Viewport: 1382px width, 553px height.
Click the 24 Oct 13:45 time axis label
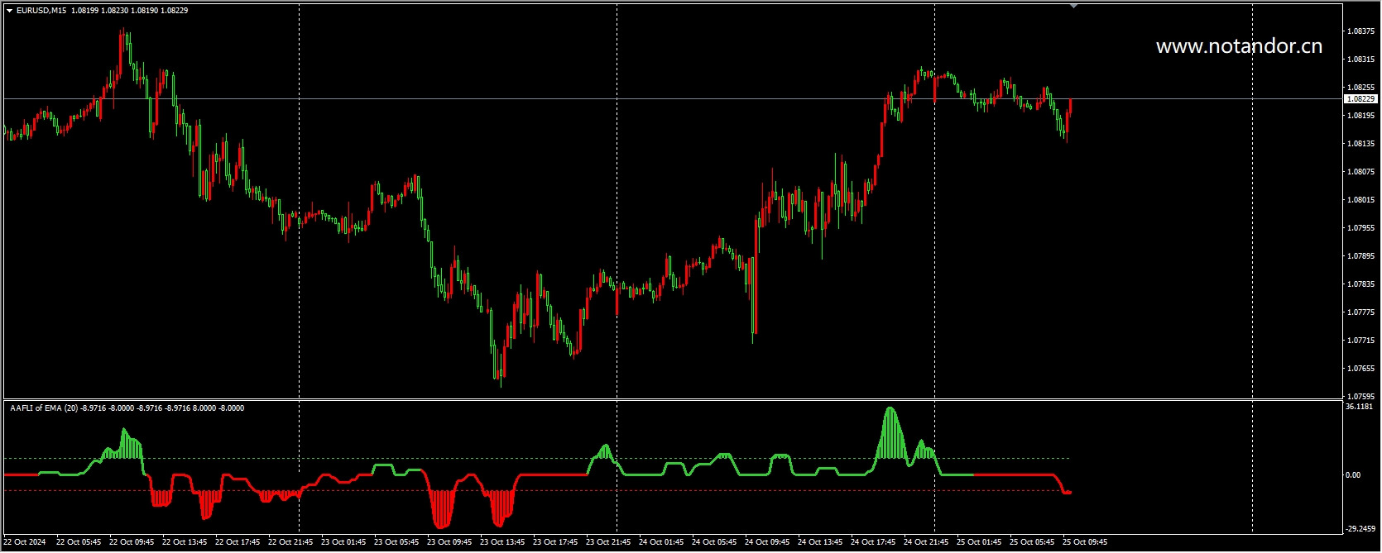coord(820,542)
